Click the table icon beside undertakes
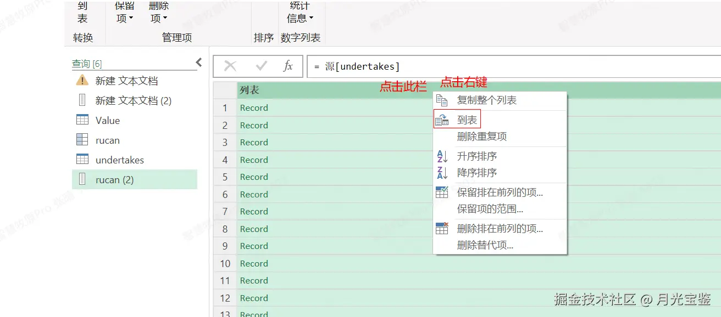 tap(82, 160)
